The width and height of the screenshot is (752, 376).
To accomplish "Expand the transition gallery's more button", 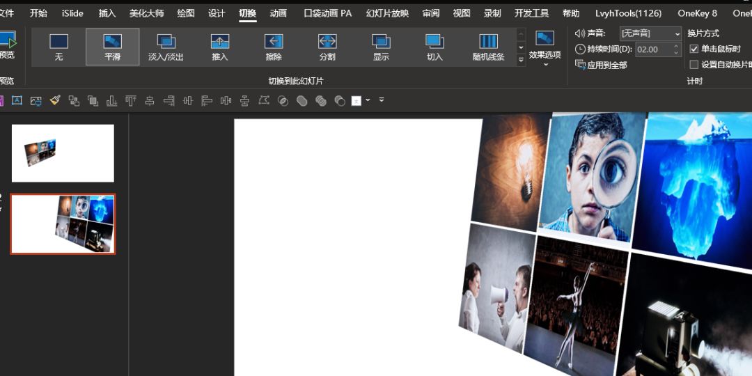I will click(x=521, y=61).
